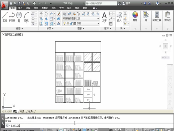Activate the Mirror tool

[46, 19]
